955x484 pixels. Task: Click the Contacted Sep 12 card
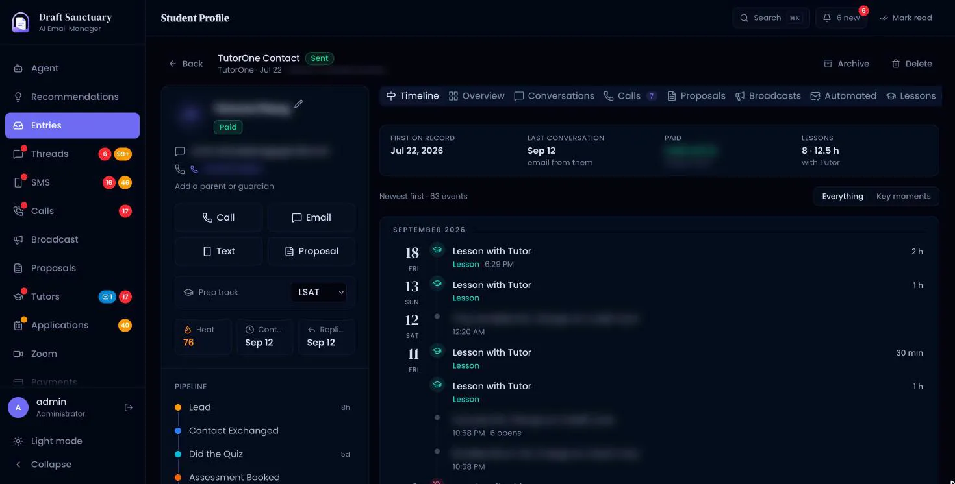[264, 336]
